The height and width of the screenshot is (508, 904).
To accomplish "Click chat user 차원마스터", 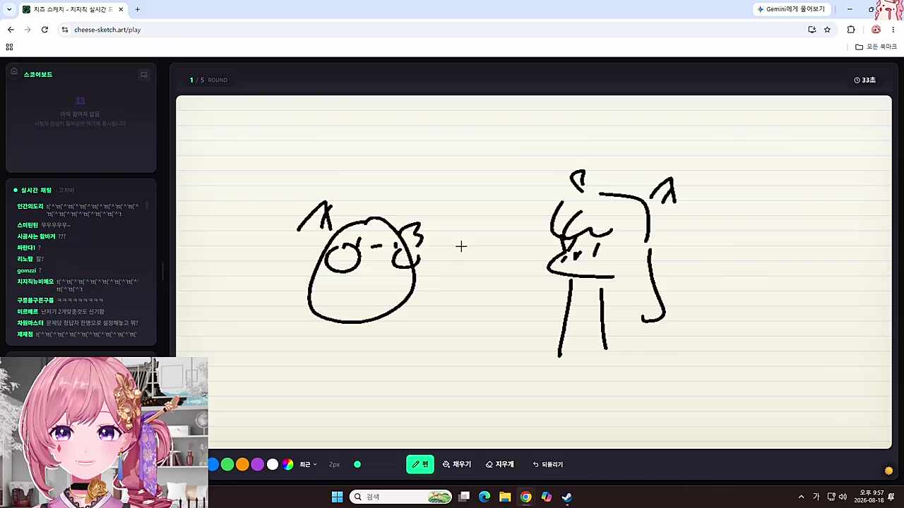I will pos(30,322).
